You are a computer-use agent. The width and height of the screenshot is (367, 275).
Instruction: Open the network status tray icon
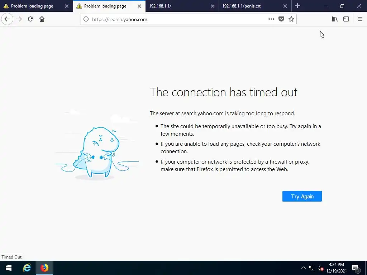point(312,268)
